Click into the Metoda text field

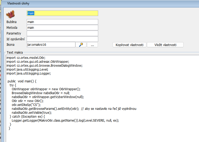tap(62, 28)
